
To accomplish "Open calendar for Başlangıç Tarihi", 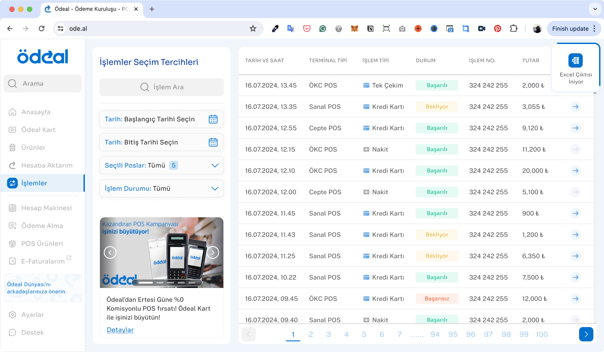I will click(213, 119).
